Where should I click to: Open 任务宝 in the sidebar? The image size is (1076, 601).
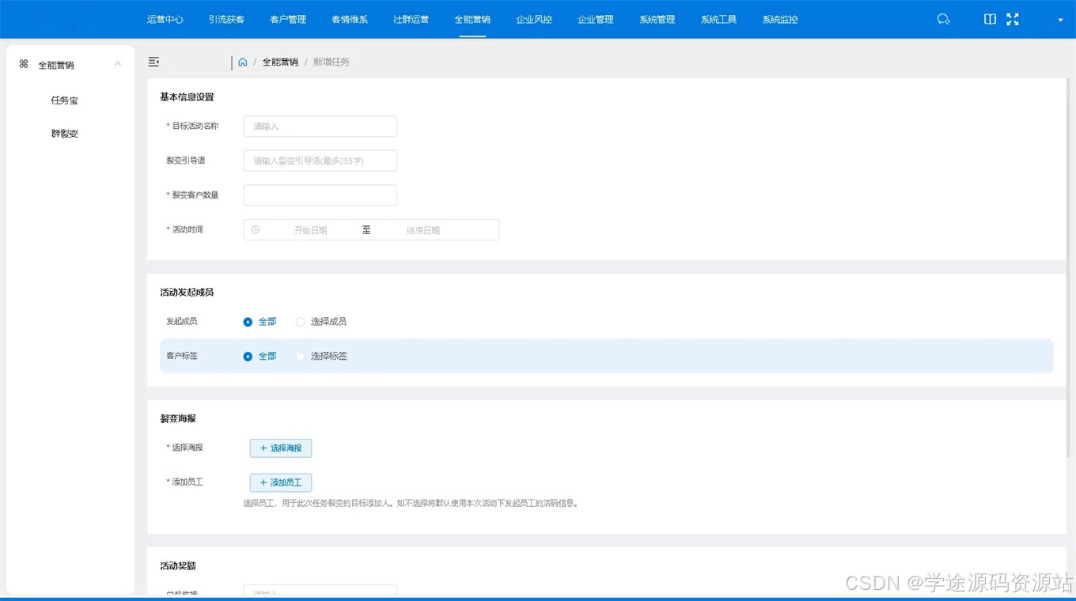point(65,100)
